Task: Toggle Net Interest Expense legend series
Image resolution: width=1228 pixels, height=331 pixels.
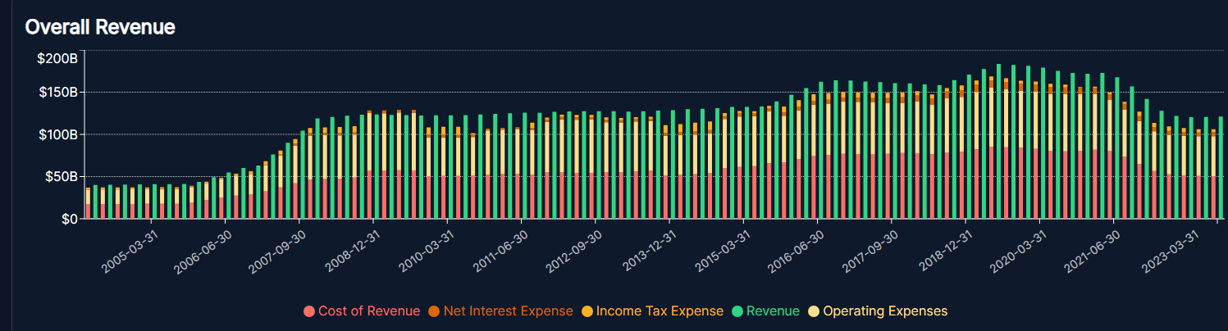Action: point(500,311)
